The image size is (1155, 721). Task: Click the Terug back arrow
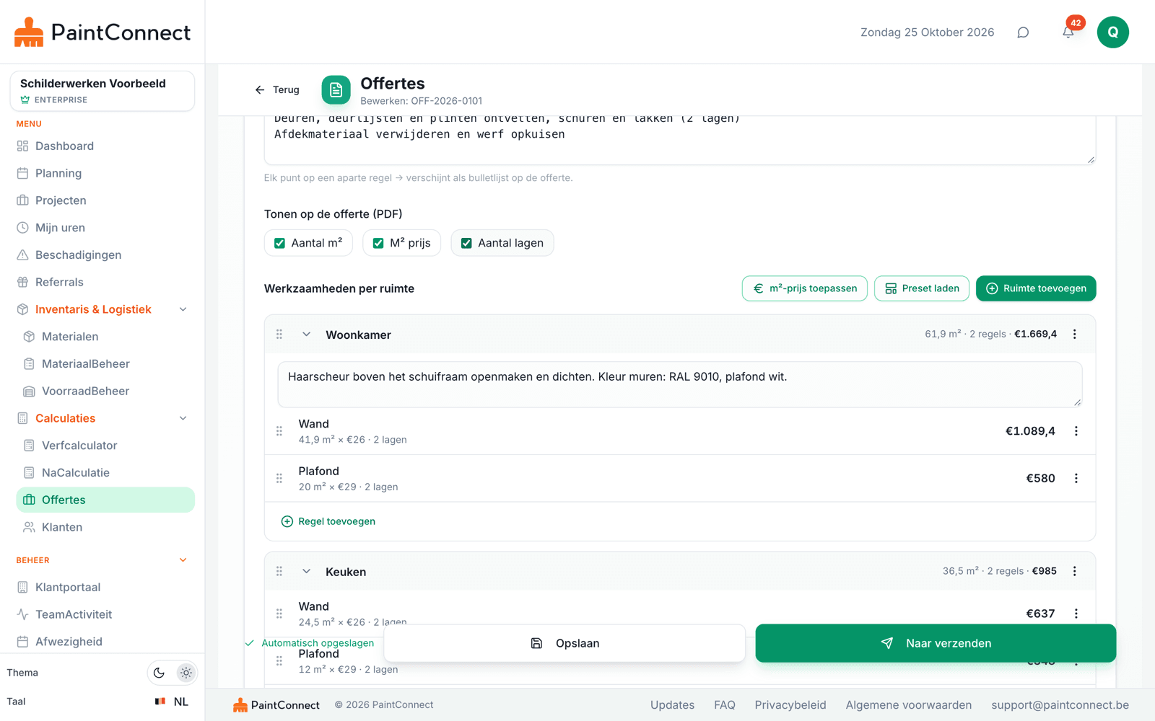(x=277, y=90)
